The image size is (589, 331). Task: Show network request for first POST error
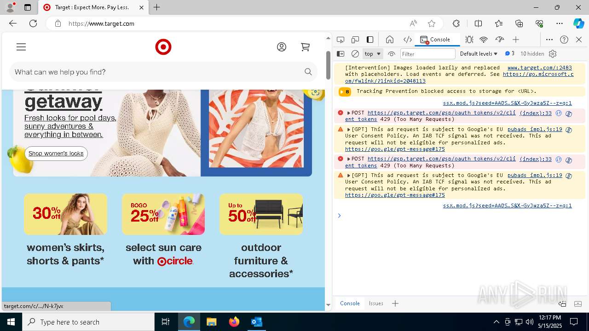[x=559, y=113]
